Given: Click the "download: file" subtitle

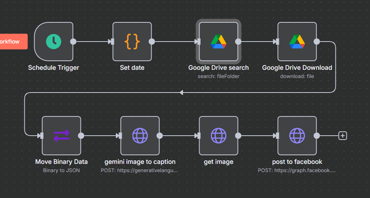Looking at the screenshot, I should pos(297,76).
